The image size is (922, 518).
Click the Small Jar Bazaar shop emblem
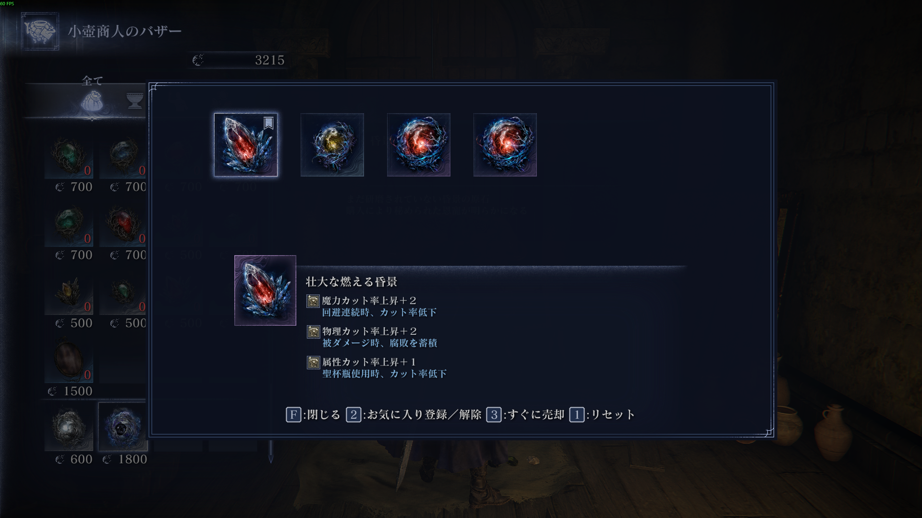pyautogui.click(x=40, y=31)
